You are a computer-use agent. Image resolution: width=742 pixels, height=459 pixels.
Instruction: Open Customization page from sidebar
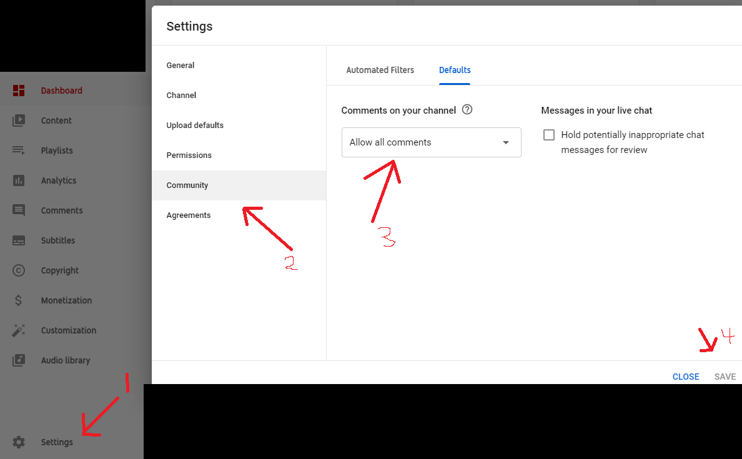(x=69, y=330)
